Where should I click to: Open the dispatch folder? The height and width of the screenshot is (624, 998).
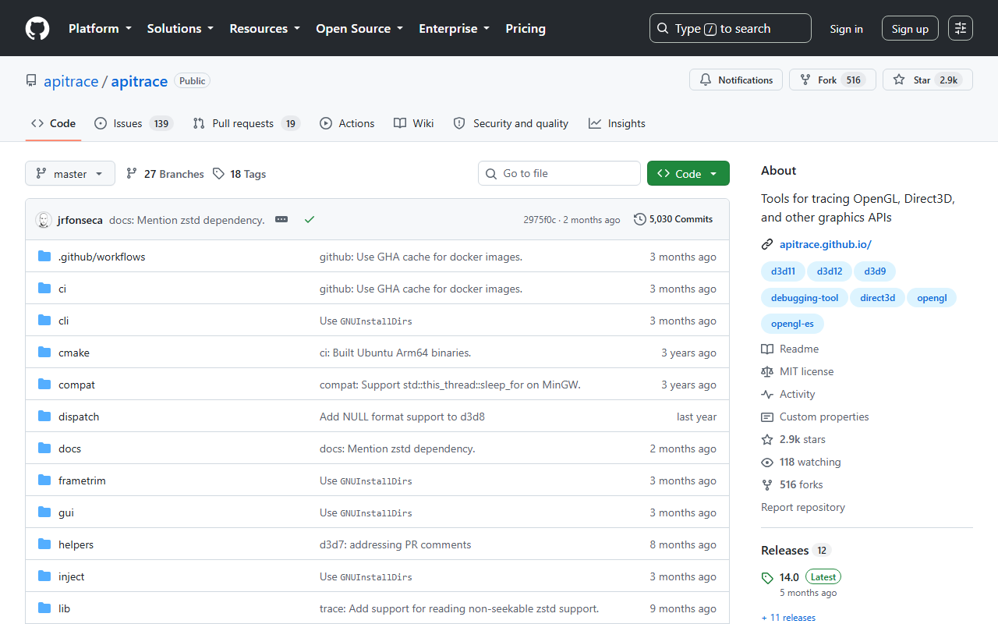pyautogui.click(x=79, y=417)
